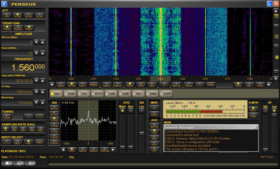
Task: Increase CF Step with up arrow
Action: click(42, 92)
